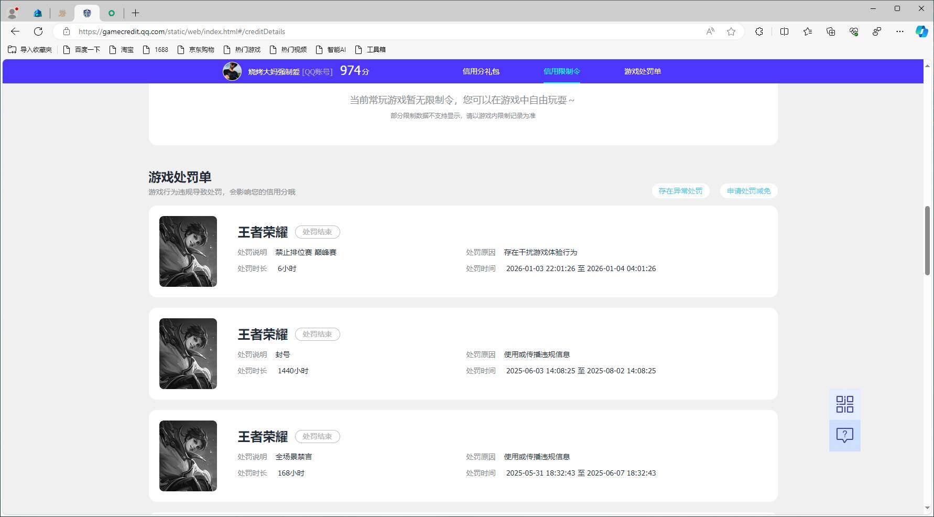934x517 pixels.
Task: Click the 存在异常处罚 button
Action: [x=680, y=191]
